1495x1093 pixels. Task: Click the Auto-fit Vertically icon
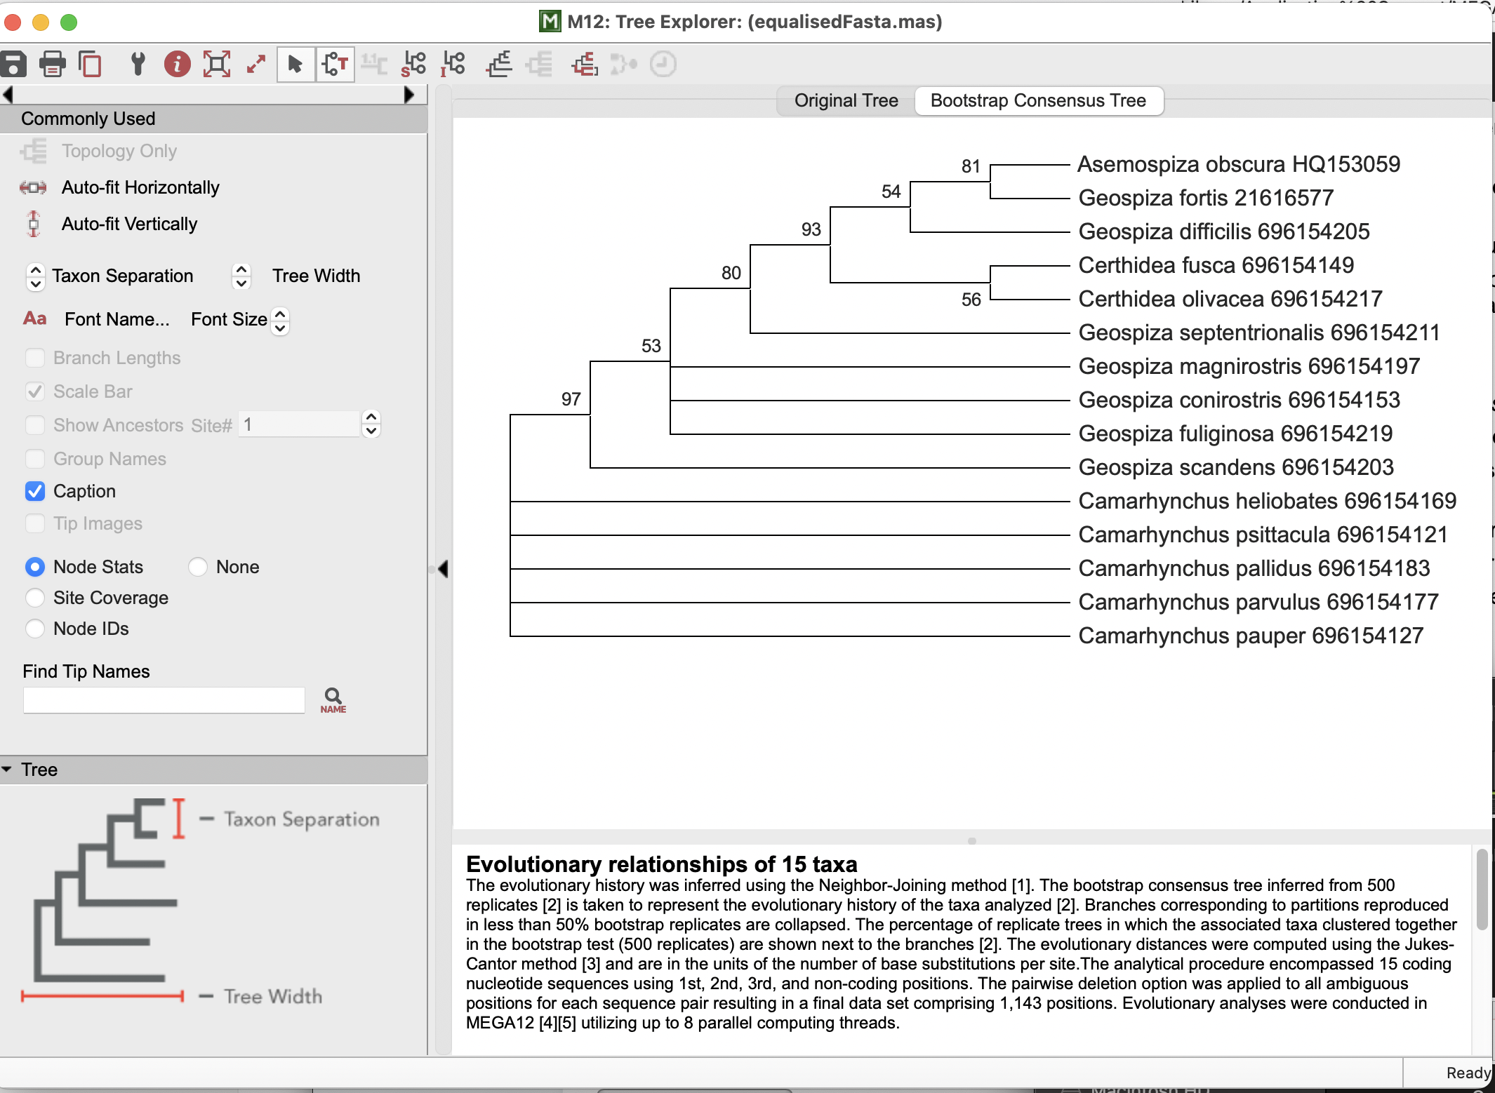(34, 224)
